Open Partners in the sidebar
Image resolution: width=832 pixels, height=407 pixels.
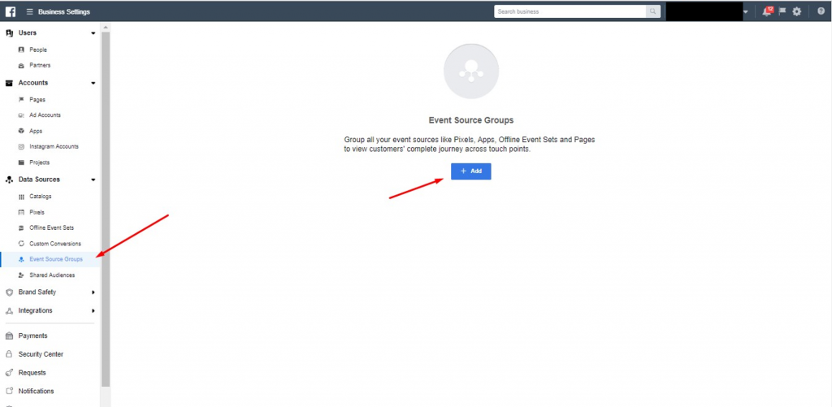pyautogui.click(x=40, y=65)
